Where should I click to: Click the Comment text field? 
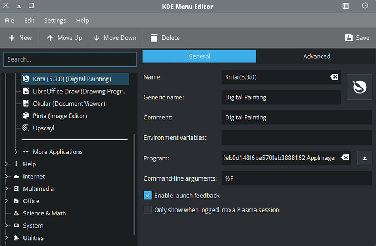[296, 117]
